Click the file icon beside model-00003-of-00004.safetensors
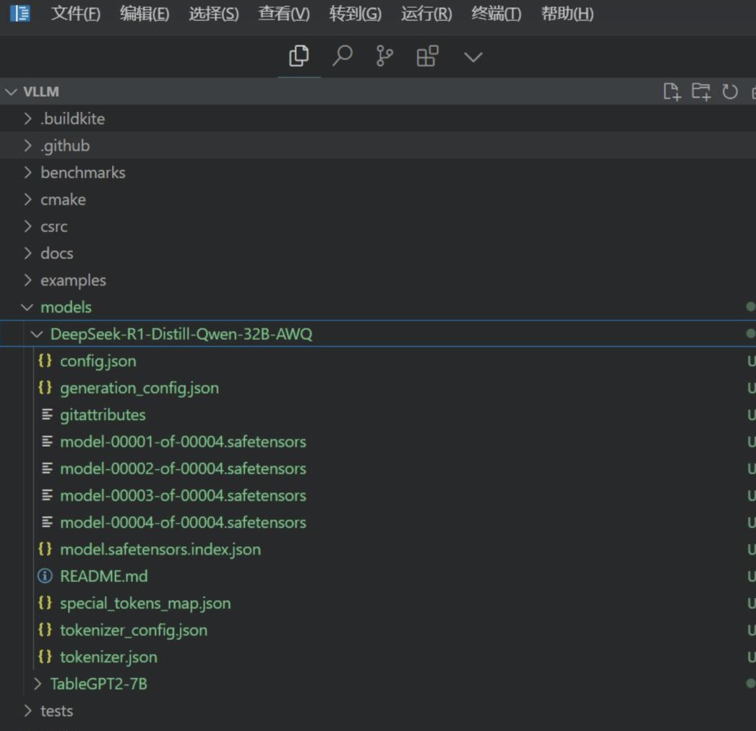Viewport: 756px width, 731px height. 47,496
